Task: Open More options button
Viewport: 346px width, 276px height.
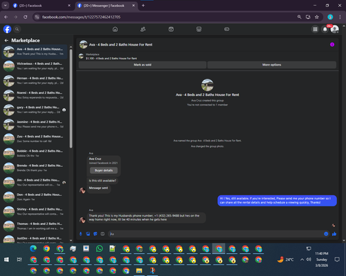Action: tap(271, 65)
